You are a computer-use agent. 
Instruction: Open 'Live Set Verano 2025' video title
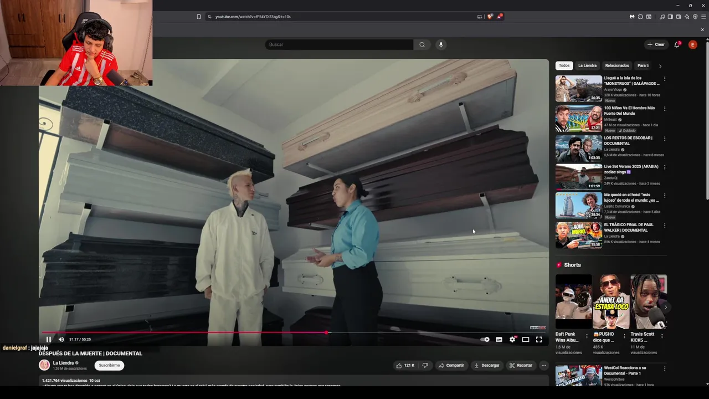coord(631,169)
